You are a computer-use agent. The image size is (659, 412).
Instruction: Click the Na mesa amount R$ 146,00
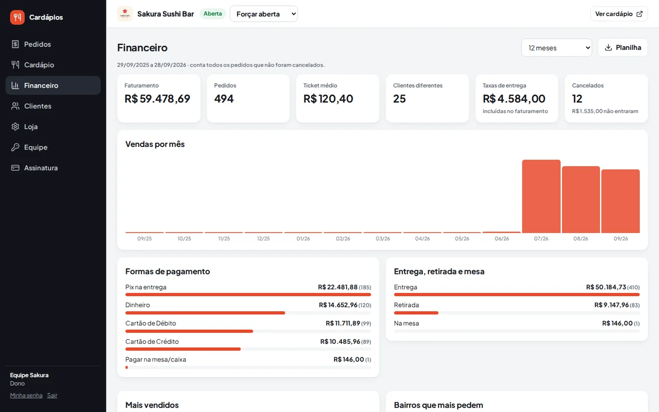point(618,323)
